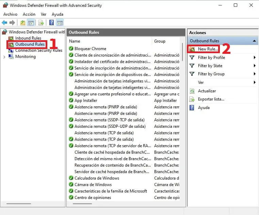Click the Forward arrow toolbar icon
Viewport: 259px width, 215px height.
pos(12,22)
